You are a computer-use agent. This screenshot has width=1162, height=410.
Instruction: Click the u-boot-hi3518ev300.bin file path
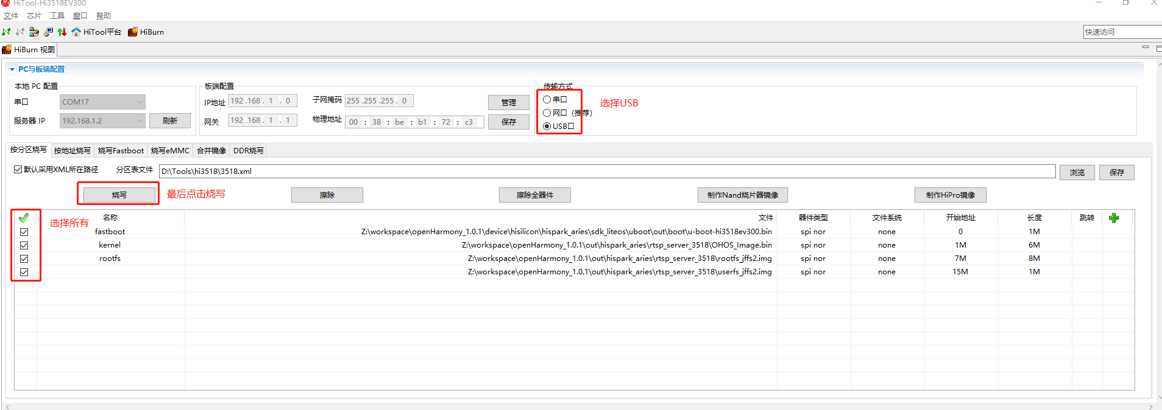pos(567,232)
